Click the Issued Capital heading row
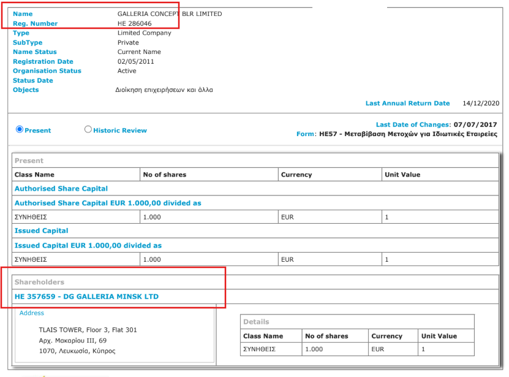The image size is (509, 377). pos(41,231)
